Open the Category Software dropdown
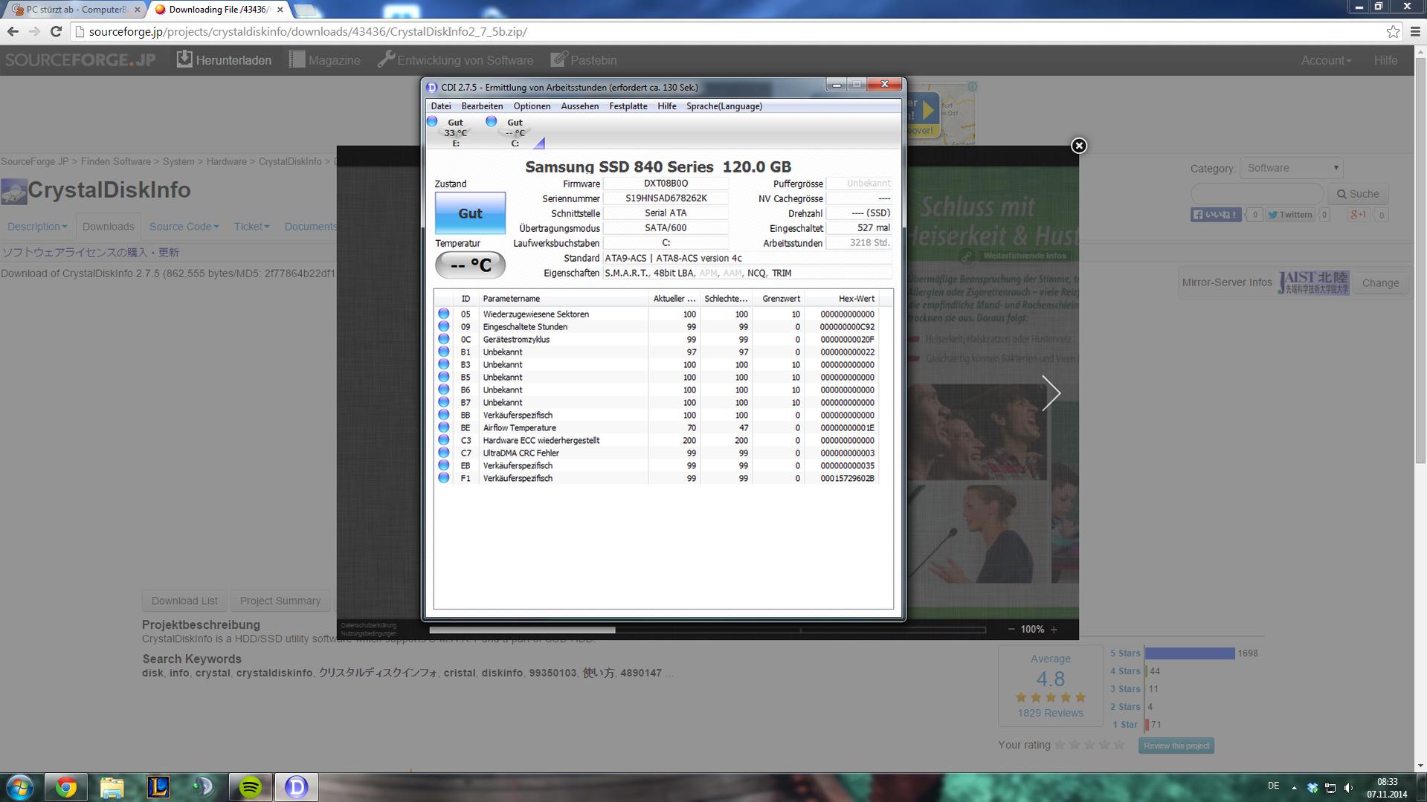Viewport: 1427px width, 802px height. pos(1292,168)
